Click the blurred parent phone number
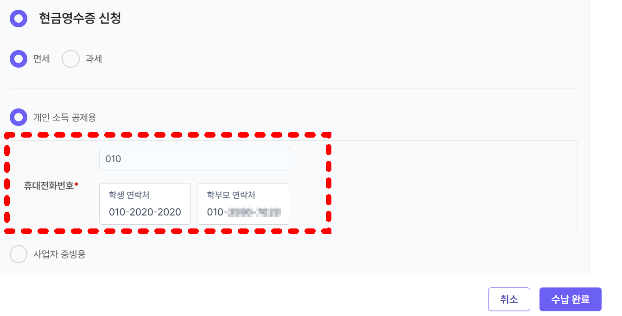This screenshot has height=316, width=622. 244,212
